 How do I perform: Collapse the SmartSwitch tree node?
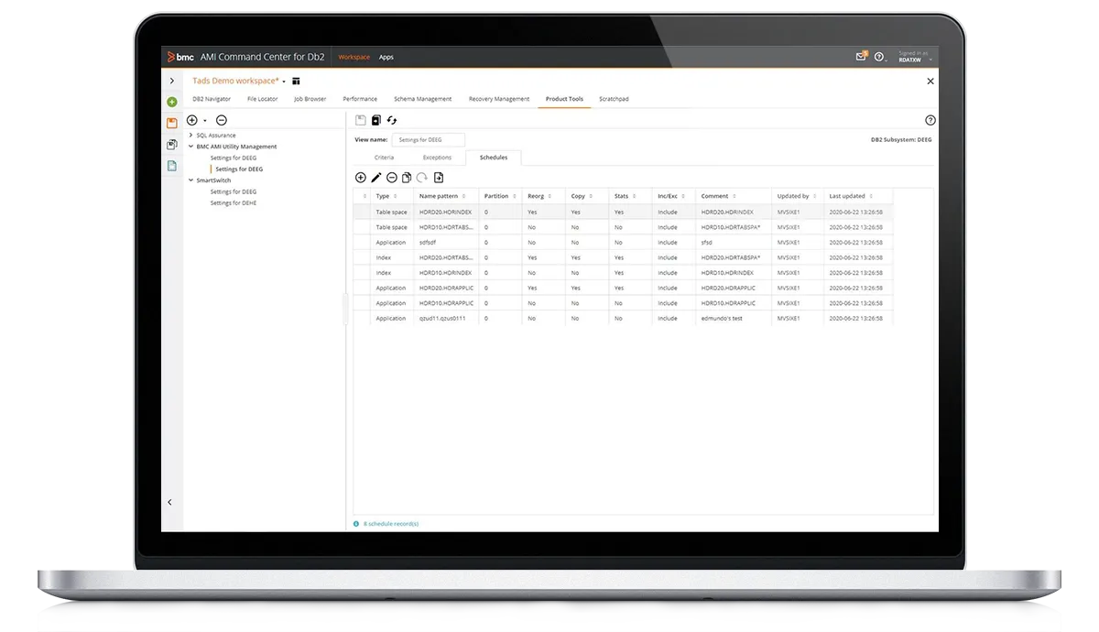point(190,180)
